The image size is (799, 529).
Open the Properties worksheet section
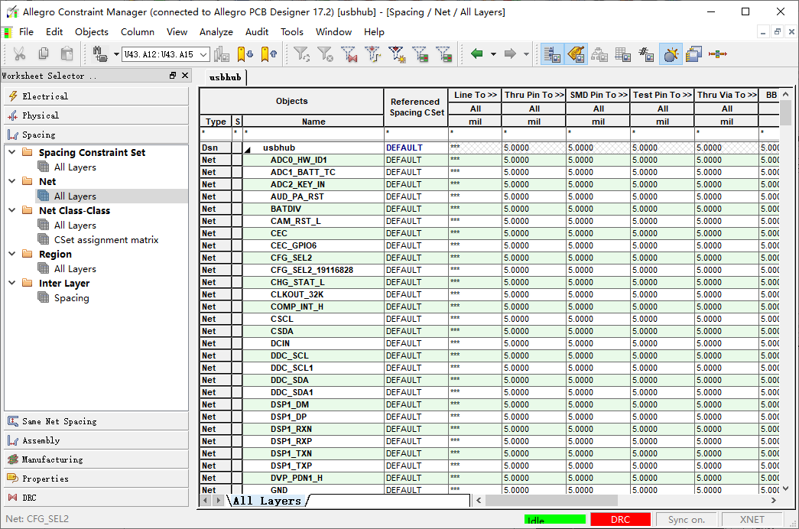[96, 479]
